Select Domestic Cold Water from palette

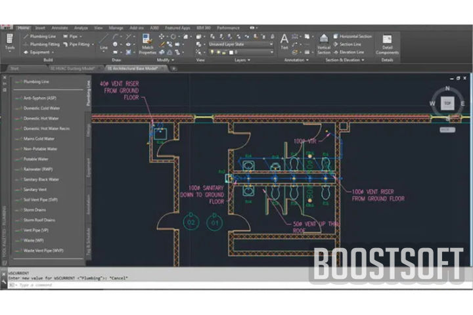click(x=42, y=108)
